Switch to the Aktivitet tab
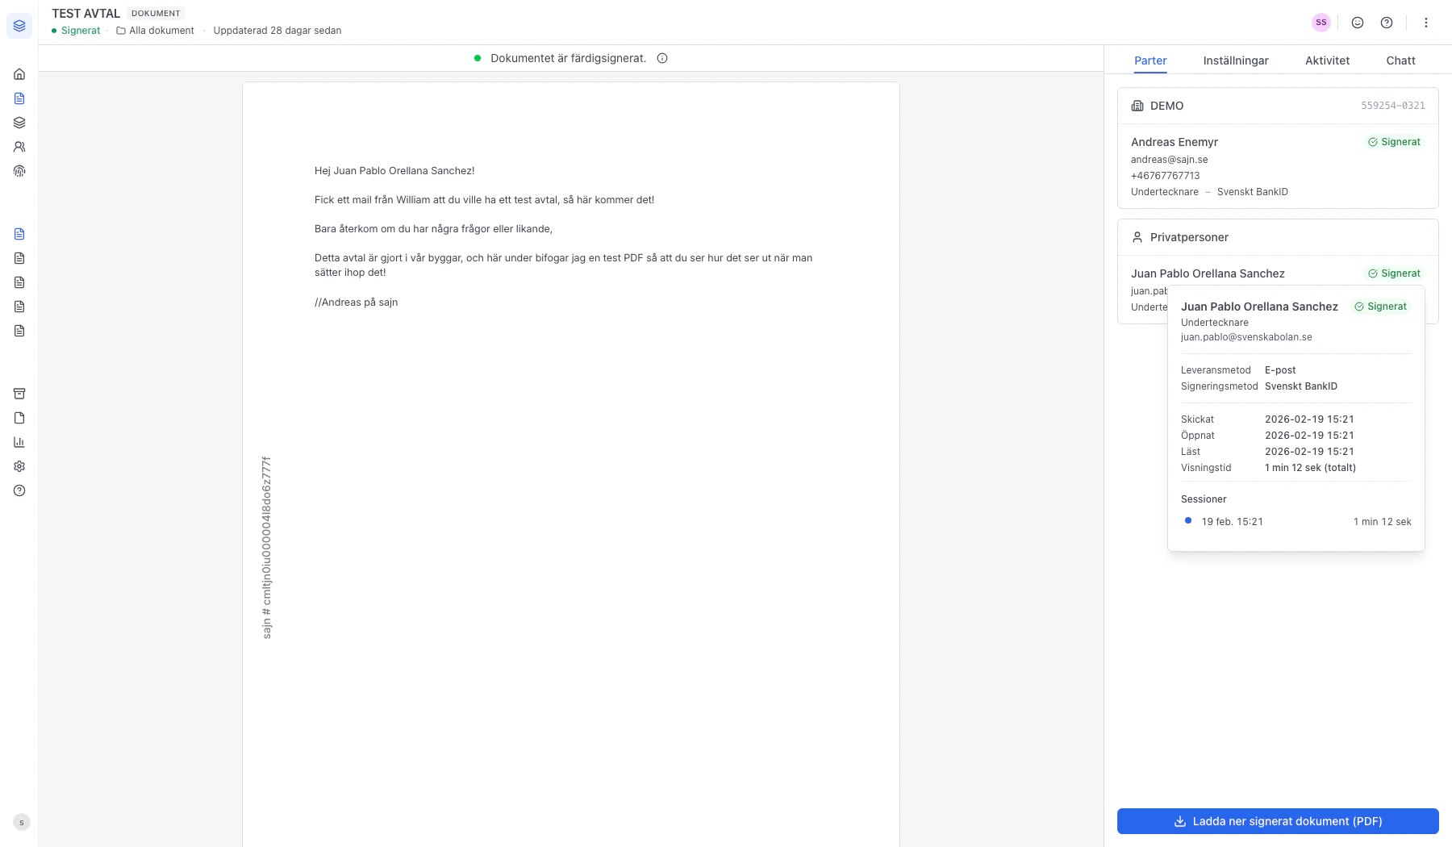1452x847 pixels. (1328, 60)
